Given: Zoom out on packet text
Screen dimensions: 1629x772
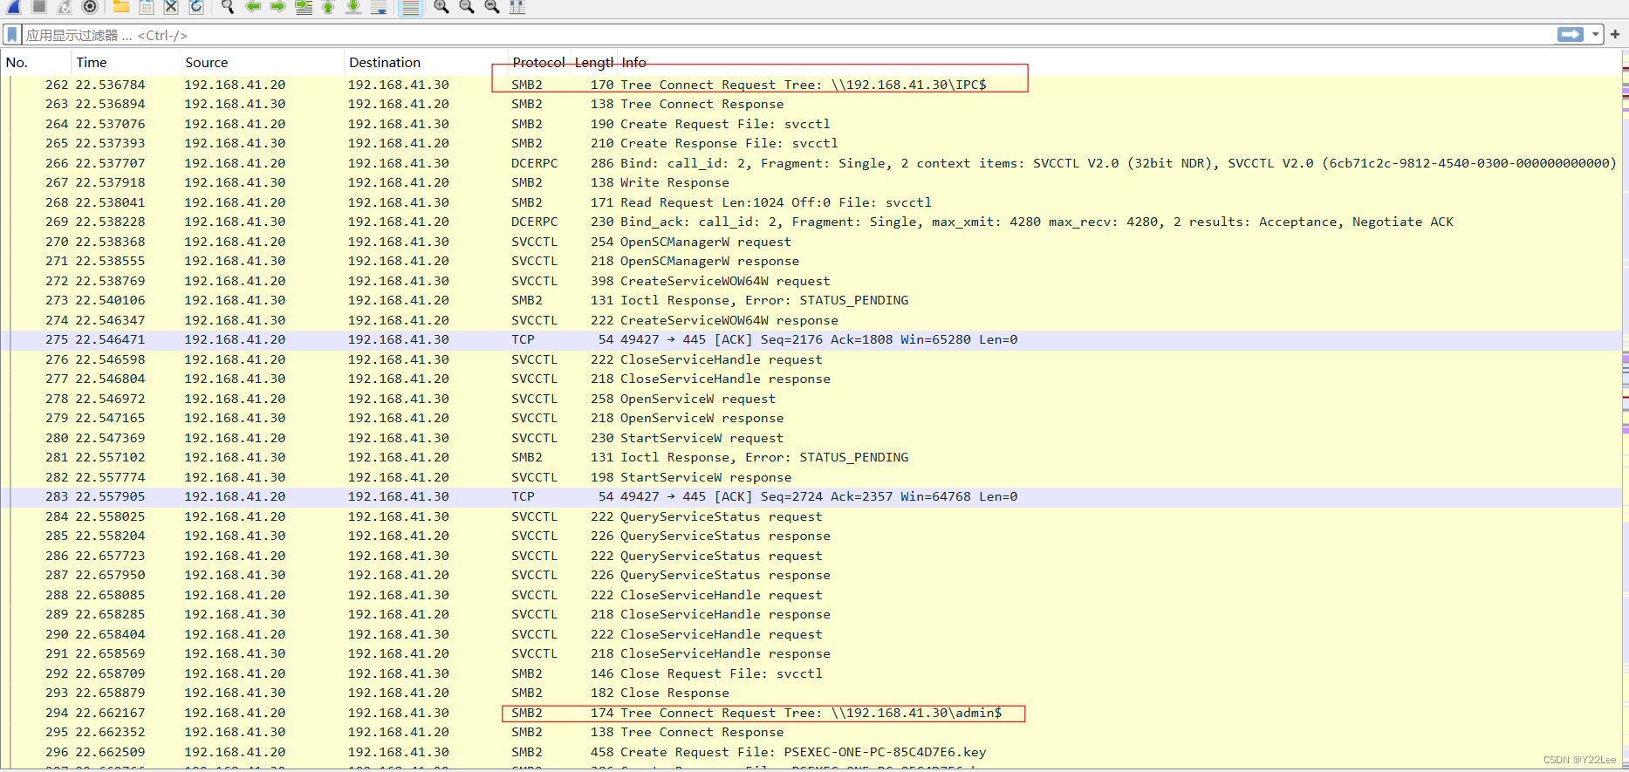Looking at the screenshot, I should tap(467, 7).
